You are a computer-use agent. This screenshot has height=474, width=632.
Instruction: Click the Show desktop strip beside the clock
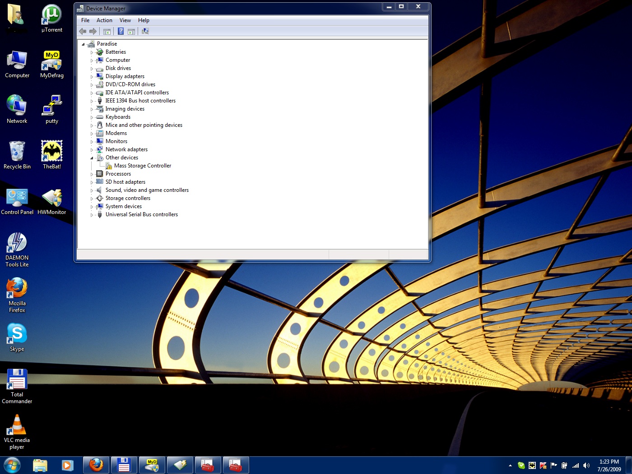click(x=628, y=465)
